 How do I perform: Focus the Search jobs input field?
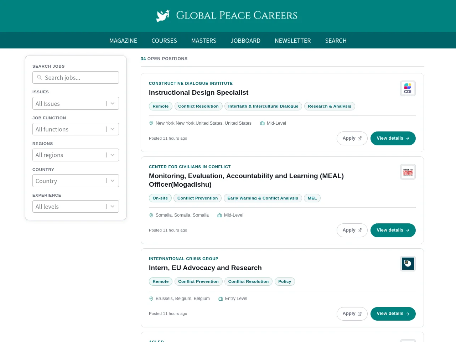tap(76, 77)
